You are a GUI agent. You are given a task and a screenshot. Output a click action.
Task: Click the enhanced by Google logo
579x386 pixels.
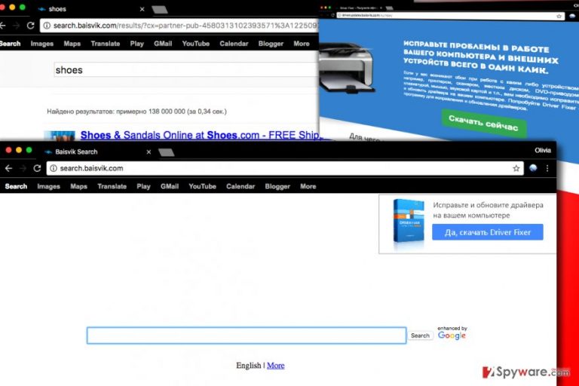coord(452,333)
